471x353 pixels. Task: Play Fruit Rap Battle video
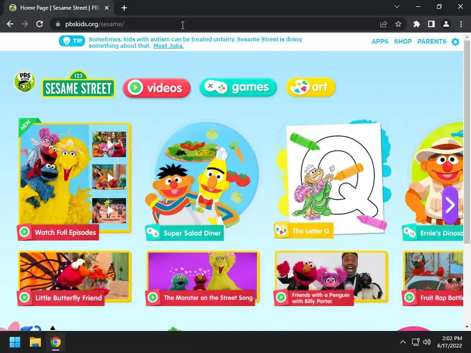(x=433, y=278)
